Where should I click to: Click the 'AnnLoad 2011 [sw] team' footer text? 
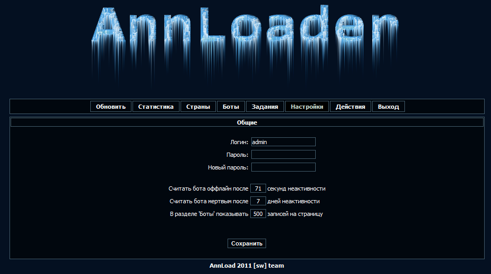(247, 266)
